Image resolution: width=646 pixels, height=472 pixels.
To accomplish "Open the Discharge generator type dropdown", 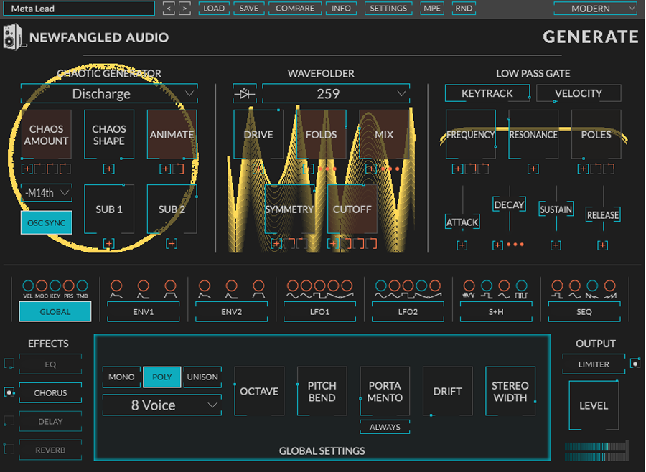I will click(x=109, y=94).
